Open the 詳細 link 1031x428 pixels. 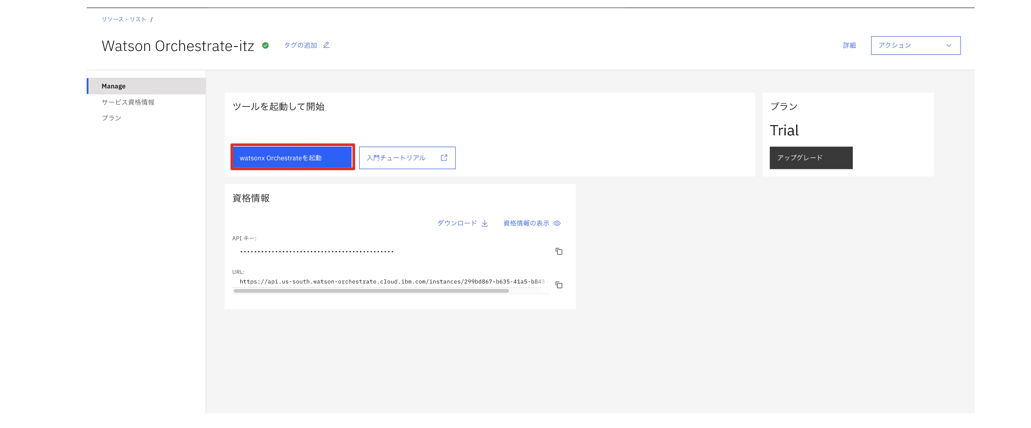pyautogui.click(x=849, y=46)
